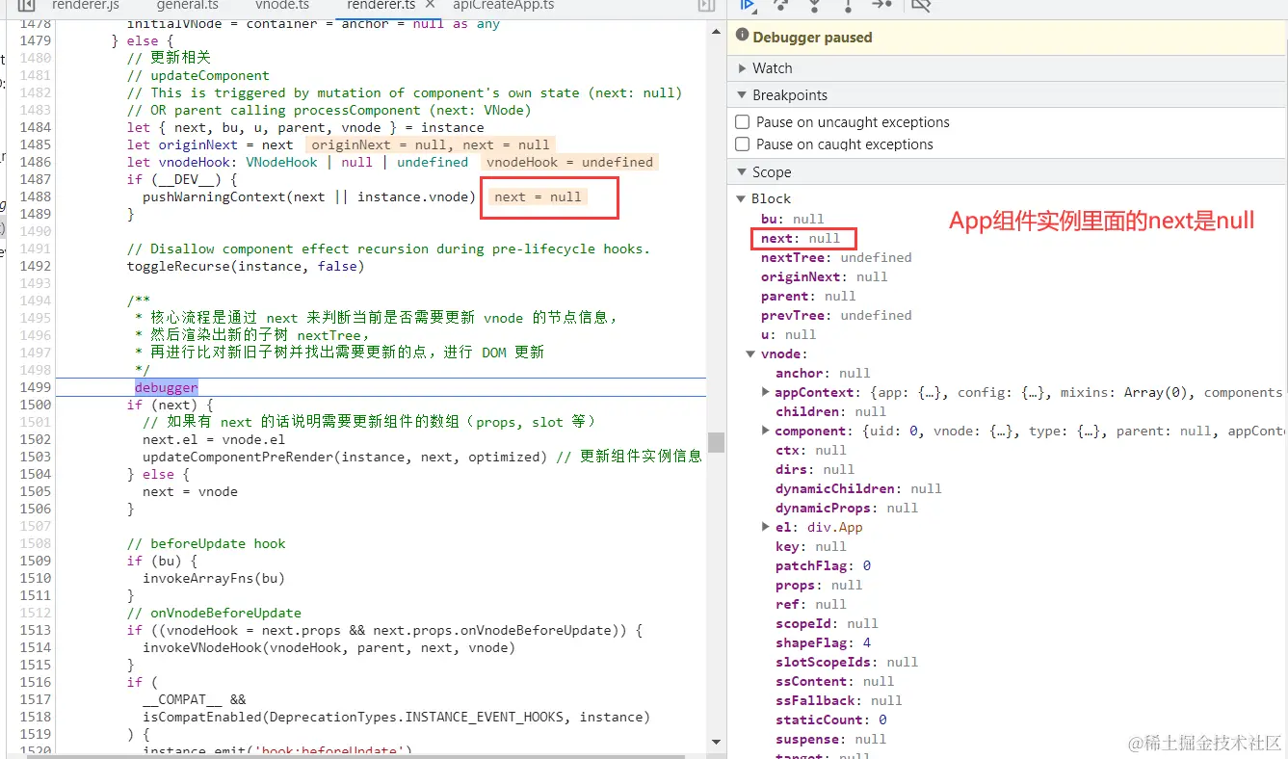Select the 'ctx: null' vnode property
Screen dimensions: 1288x759
(x=811, y=450)
